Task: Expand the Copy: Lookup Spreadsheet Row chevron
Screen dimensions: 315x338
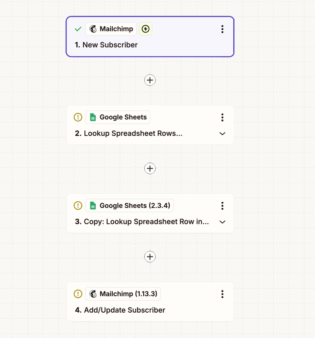Action: (222, 222)
